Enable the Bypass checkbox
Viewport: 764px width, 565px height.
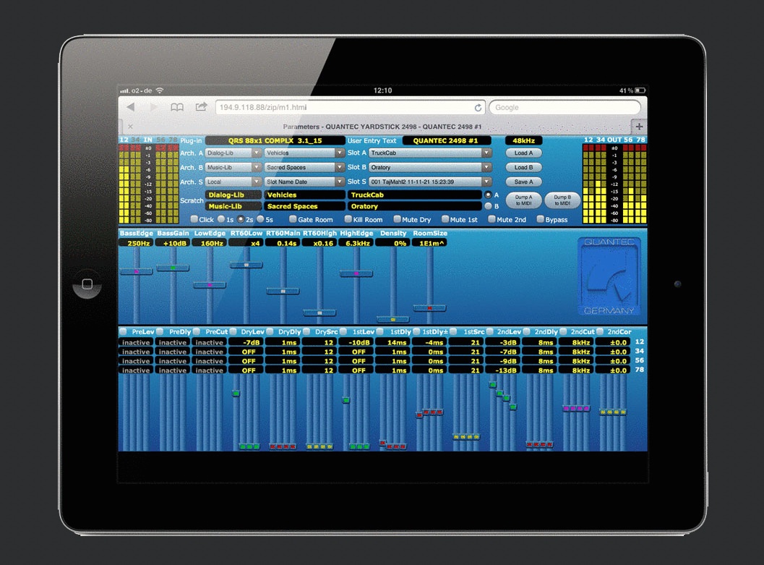click(x=540, y=219)
